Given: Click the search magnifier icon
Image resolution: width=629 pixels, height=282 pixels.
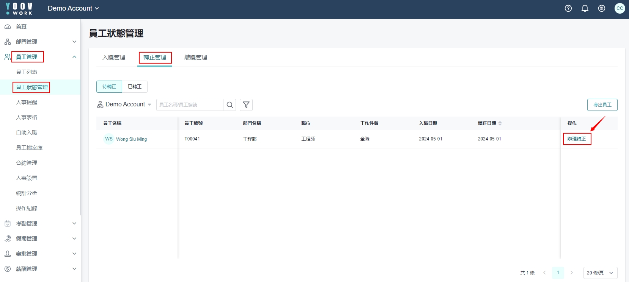Looking at the screenshot, I should [230, 105].
